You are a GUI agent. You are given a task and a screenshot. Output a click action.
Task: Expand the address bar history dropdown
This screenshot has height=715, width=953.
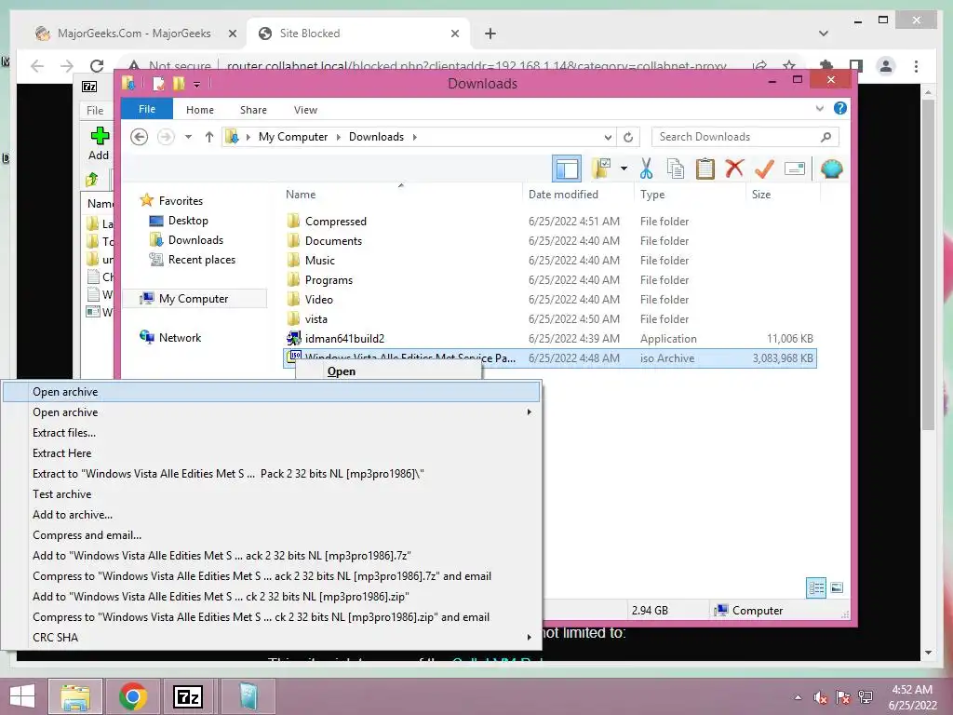click(x=608, y=137)
